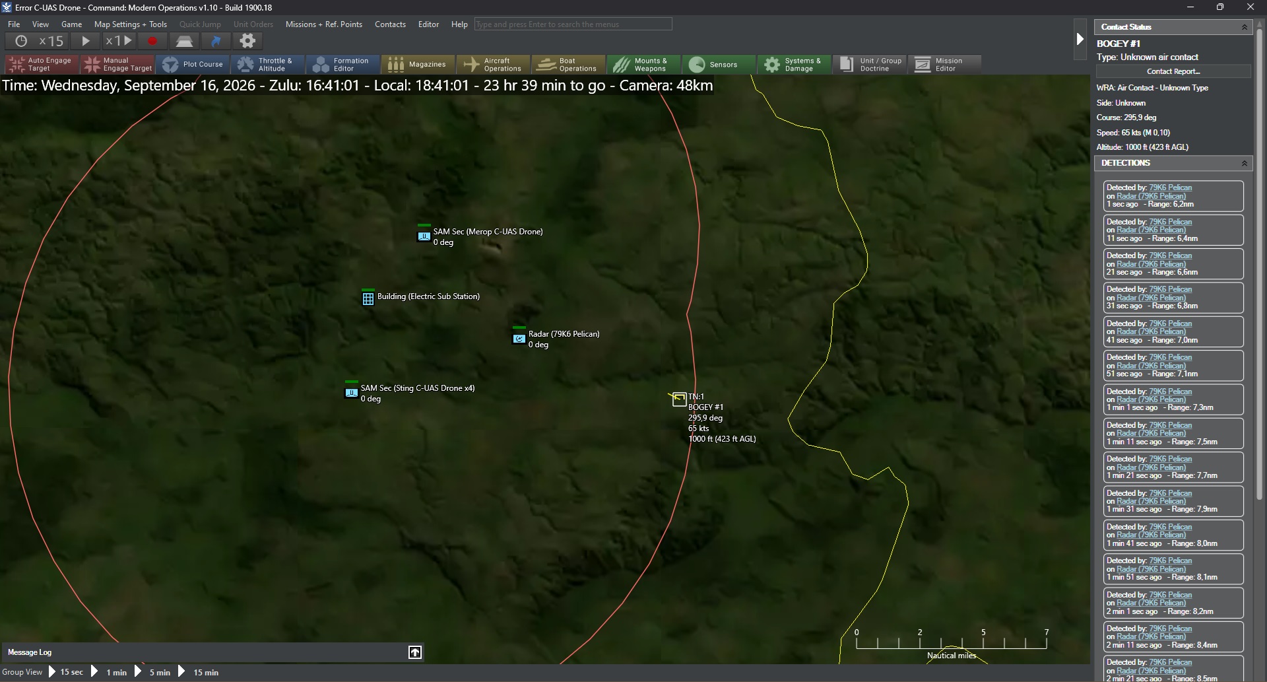Click 'Altitude: 1000 ft (423 ft AGL)' text
1267x682 pixels.
(1142, 147)
